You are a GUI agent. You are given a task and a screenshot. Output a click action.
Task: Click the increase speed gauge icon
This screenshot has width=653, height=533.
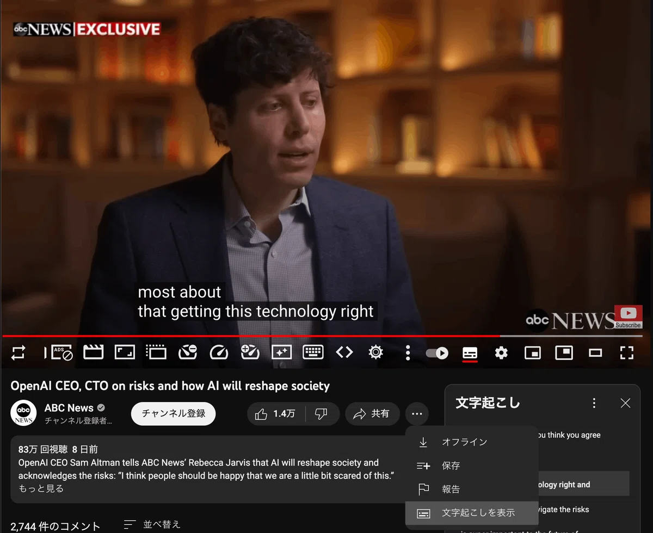(x=250, y=352)
